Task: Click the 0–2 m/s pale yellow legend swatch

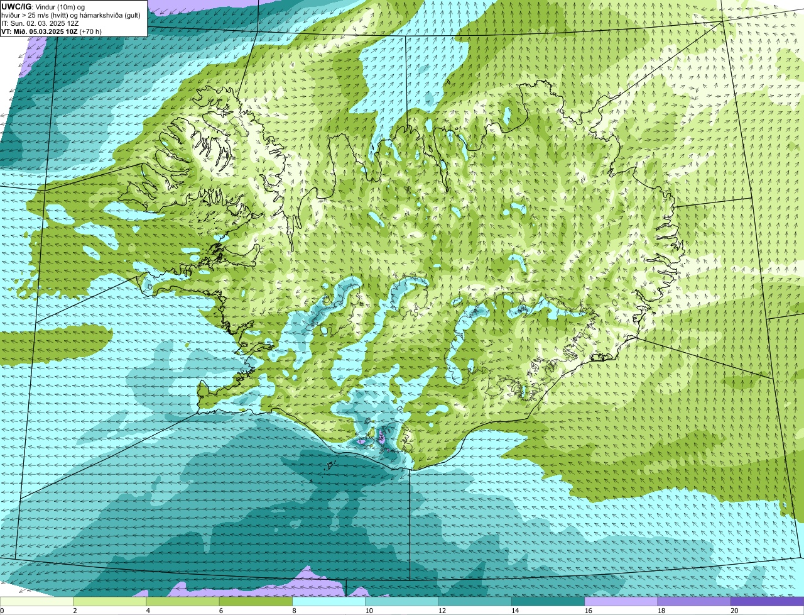Action: click(36, 601)
